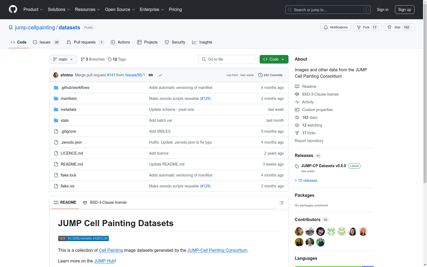
Task: Open the first contributor avatar
Action: click(x=299, y=231)
